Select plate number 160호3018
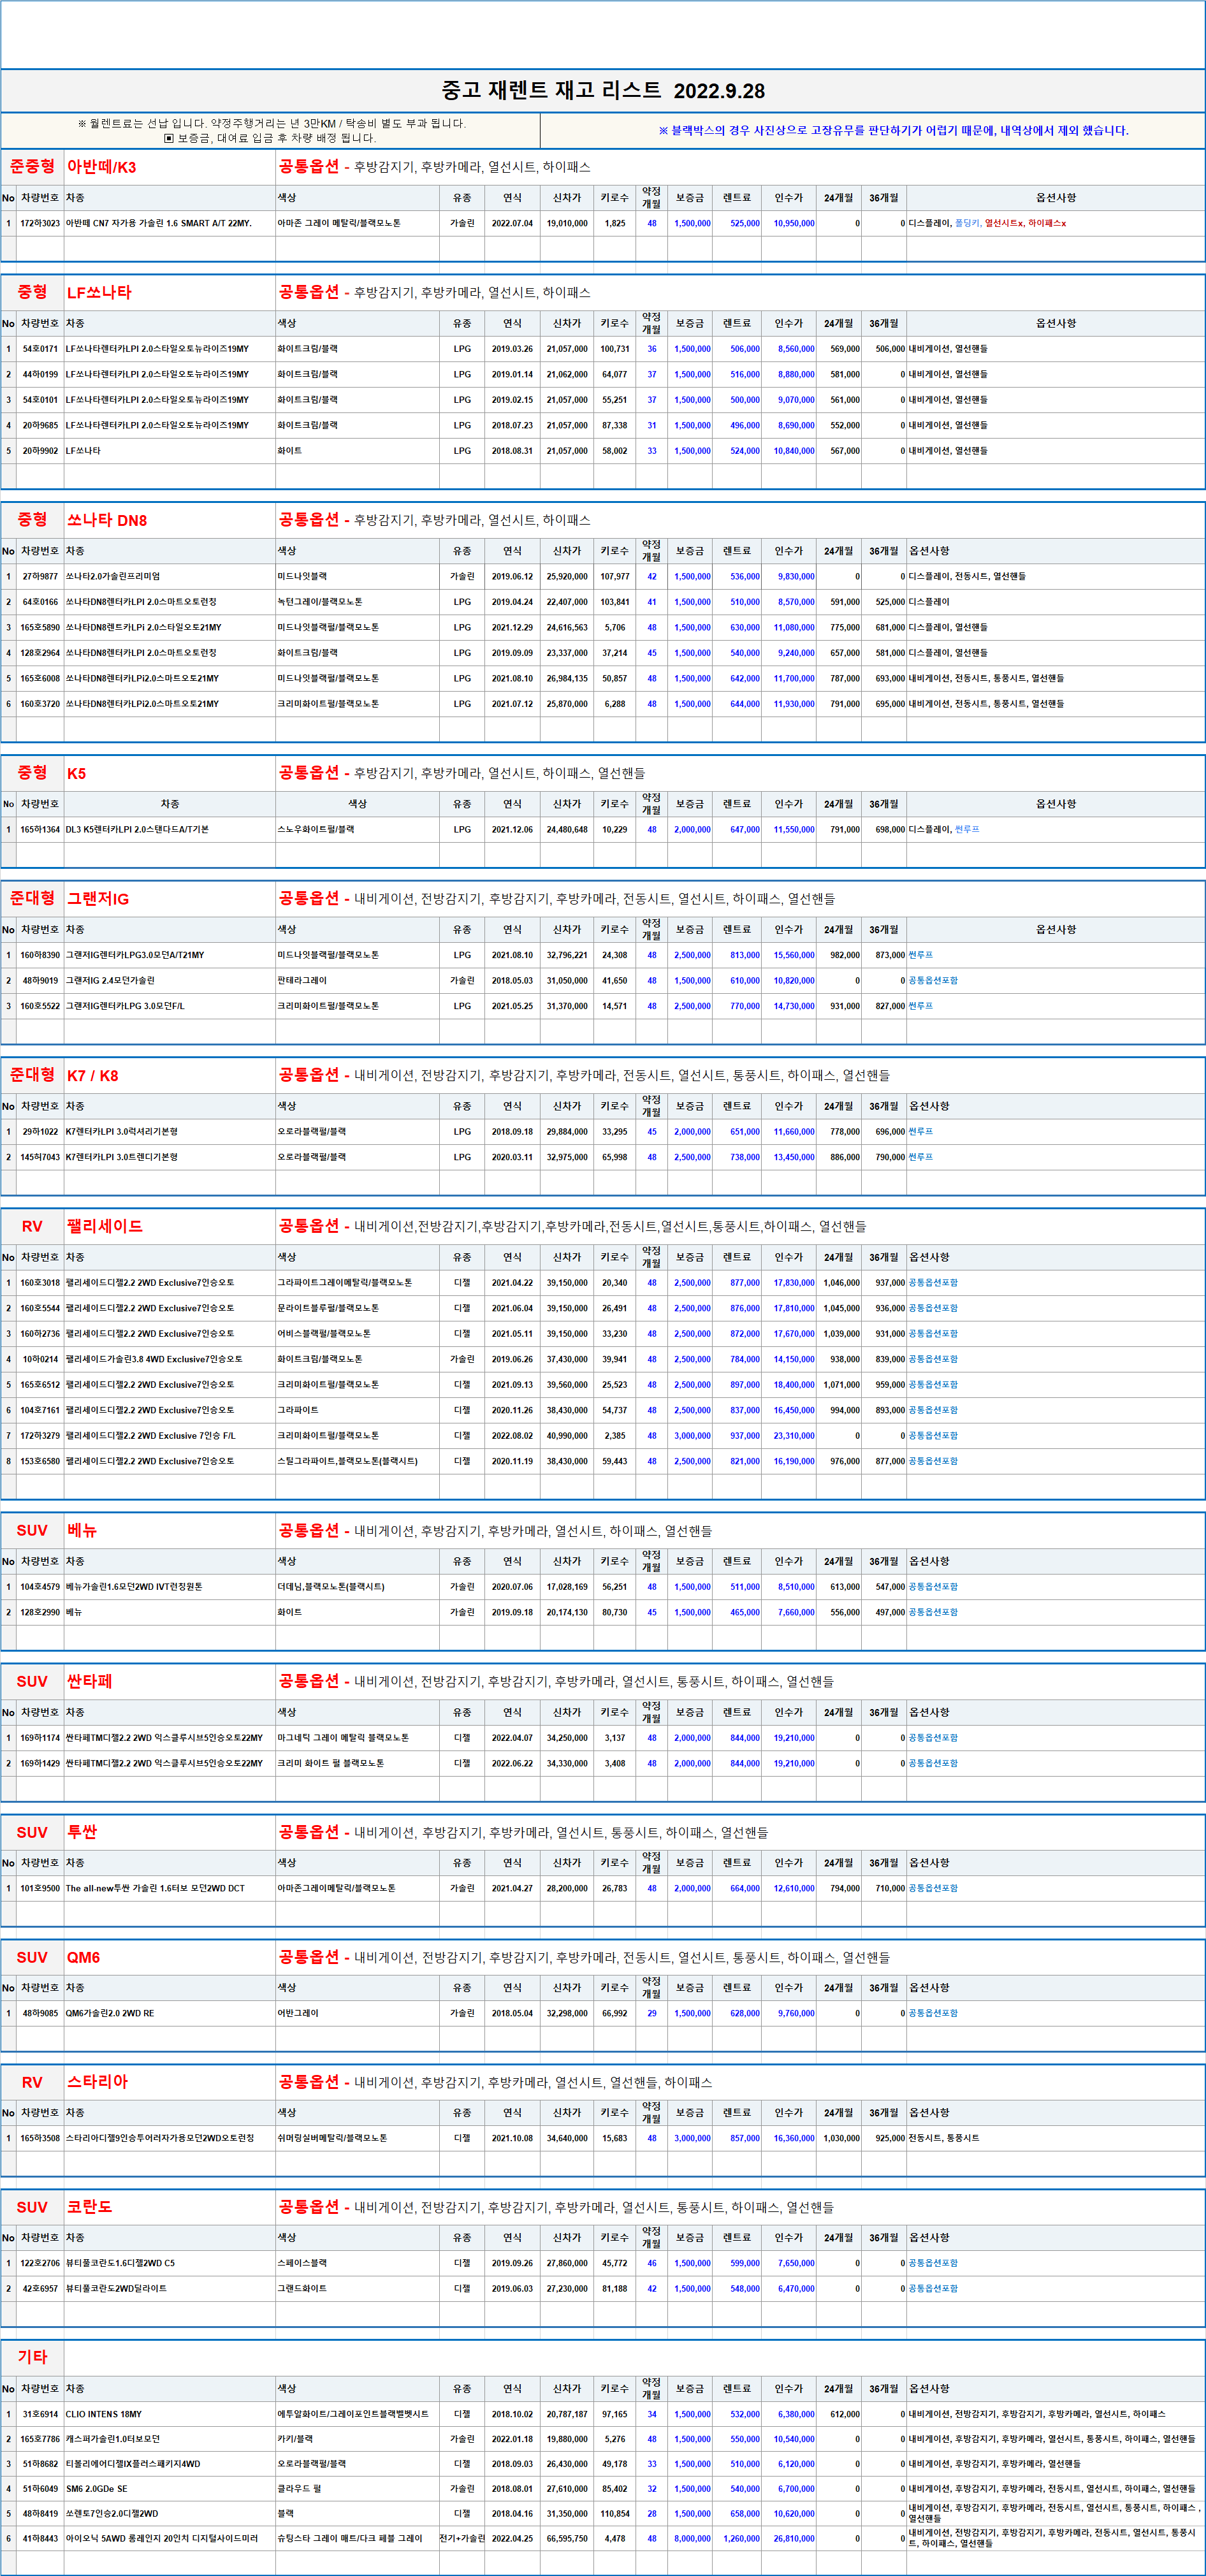Screen dimensions: 1206x2576 [x=40, y=1283]
